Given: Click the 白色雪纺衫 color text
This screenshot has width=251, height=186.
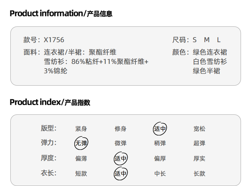Looking at the screenshot, I should pos(210,62).
